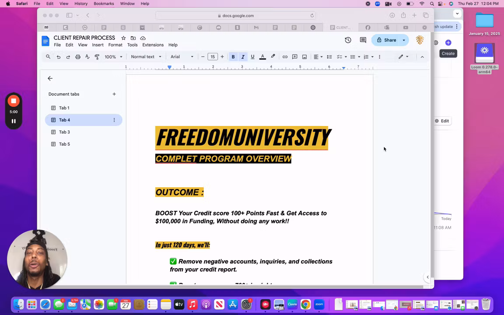Viewport: 504px width, 315px height.
Task: Toggle underline formatting
Action: [x=252, y=57]
